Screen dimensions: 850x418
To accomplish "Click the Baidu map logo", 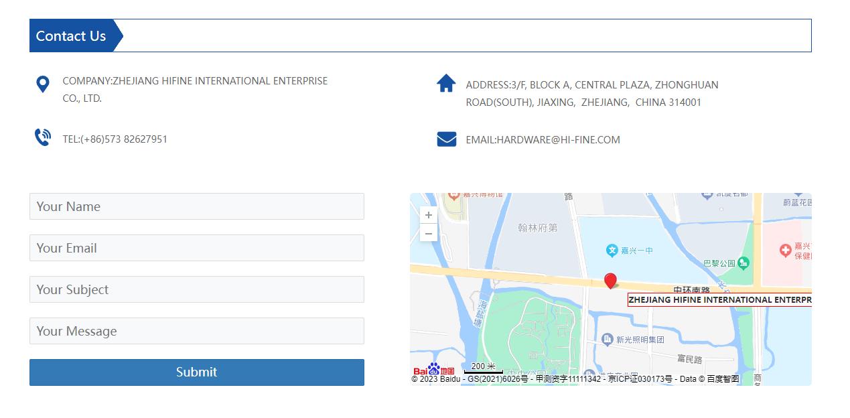I will 433,370.
